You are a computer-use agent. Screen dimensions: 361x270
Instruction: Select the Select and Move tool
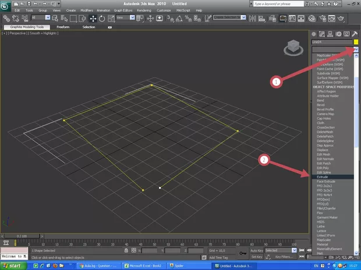pyautogui.click(x=93, y=19)
